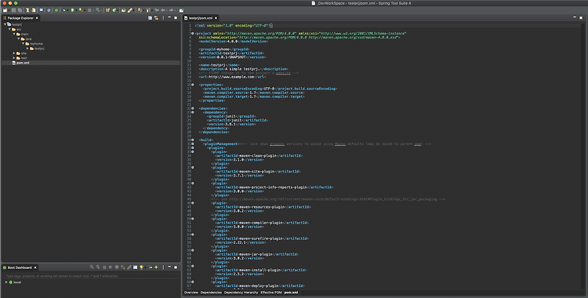
Task: Click the Debug bug toolbar icon
Action: [x=64, y=10]
